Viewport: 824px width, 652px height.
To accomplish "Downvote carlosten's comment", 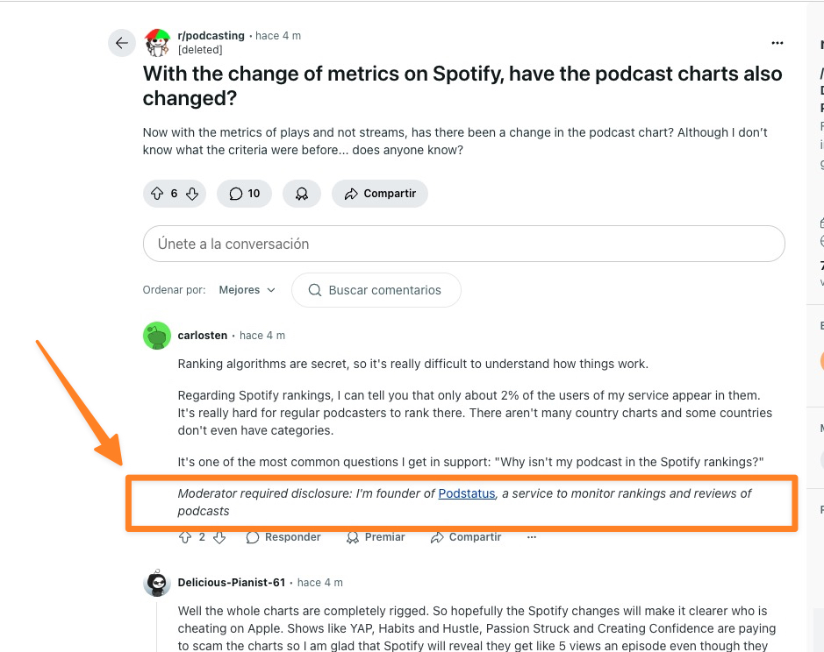I will (x=219, y=537).
